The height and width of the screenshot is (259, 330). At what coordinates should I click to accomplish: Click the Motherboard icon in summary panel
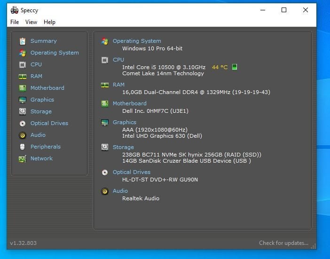point(105,103)
